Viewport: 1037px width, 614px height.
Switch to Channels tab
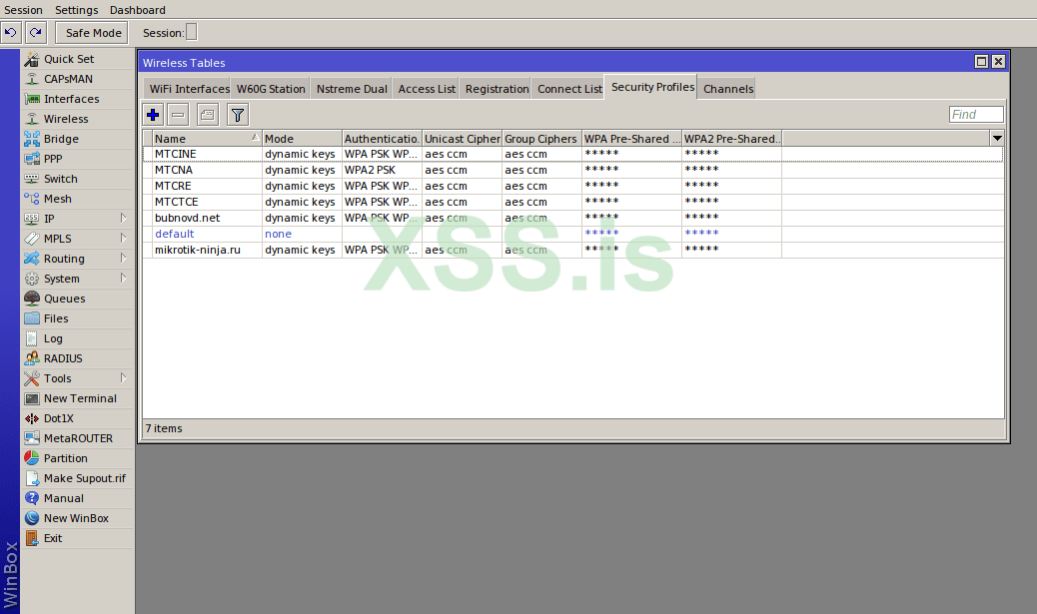coord(728,89)
